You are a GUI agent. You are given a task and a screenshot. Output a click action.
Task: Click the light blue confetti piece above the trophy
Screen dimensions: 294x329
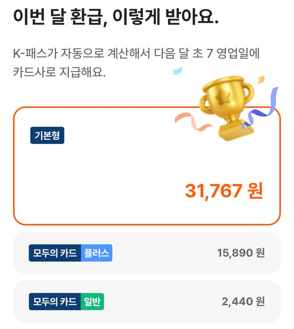point(177,71)
